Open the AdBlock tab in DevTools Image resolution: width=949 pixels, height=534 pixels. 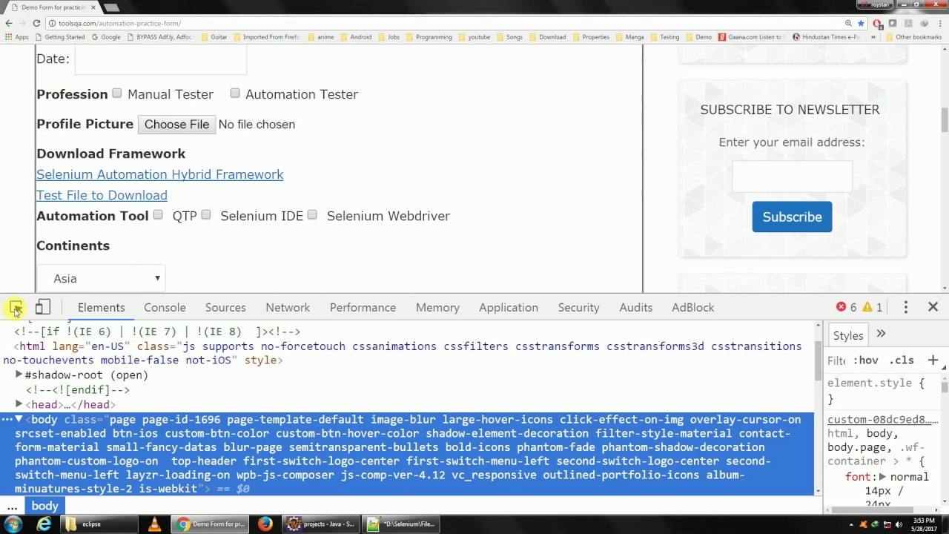point(693,307)
